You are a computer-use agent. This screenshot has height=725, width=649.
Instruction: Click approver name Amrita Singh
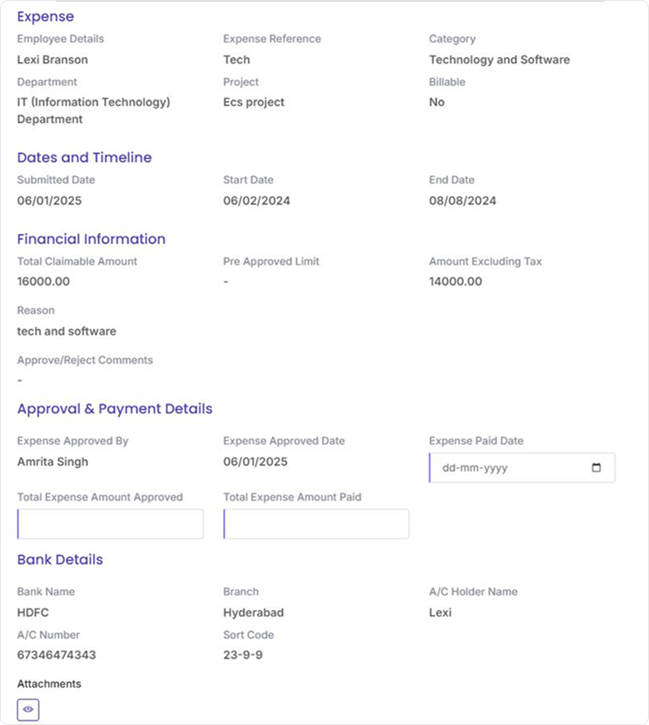click(52, 462)
